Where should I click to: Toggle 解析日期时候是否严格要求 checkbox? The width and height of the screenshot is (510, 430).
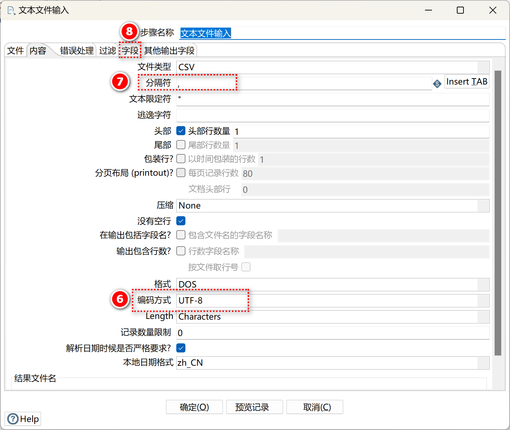181,348
